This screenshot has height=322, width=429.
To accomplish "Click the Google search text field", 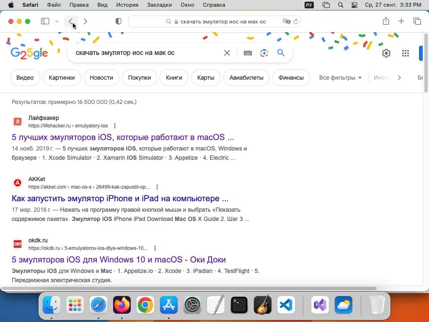I will 148,53.
